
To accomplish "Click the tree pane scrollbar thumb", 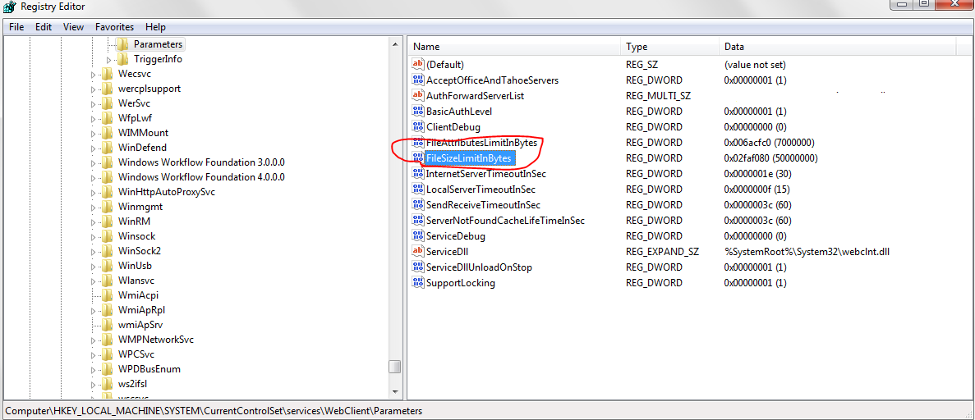I will pyautogui.click(x=395, y=367).
